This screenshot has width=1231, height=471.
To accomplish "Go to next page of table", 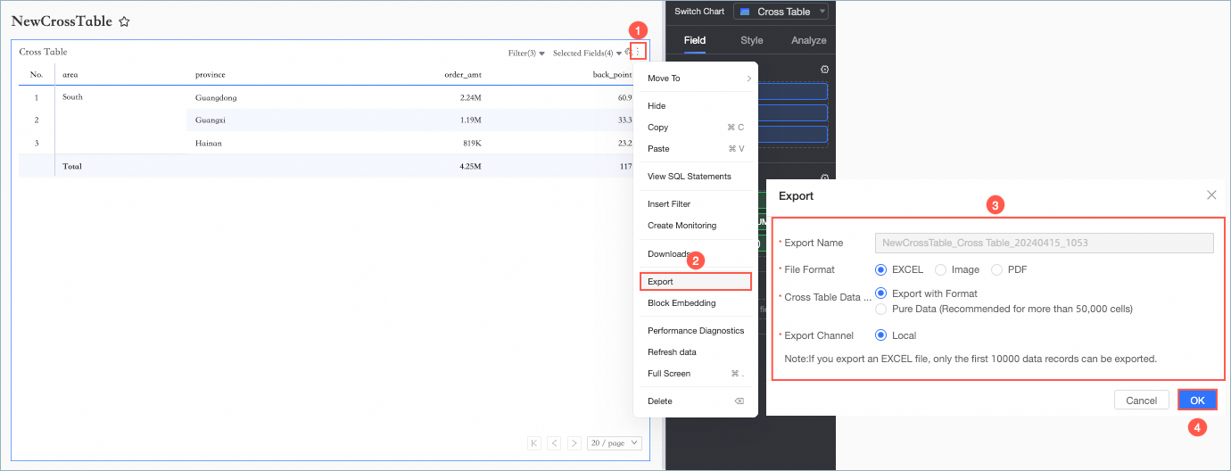I will click(x=574, y=442).
